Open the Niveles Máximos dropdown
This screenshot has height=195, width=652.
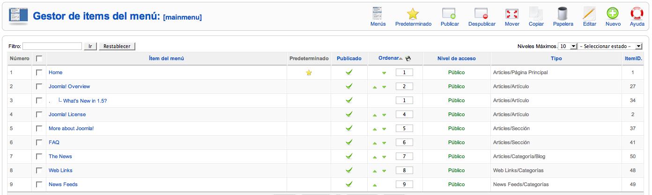(x=568, y=46)
